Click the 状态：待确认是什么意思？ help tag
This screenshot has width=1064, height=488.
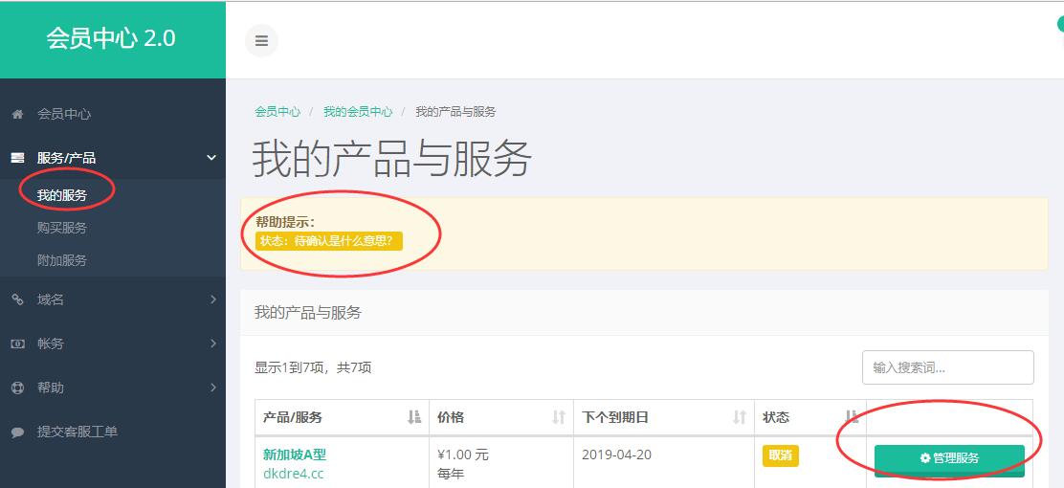pyautogui.click(x=329, y=242)
